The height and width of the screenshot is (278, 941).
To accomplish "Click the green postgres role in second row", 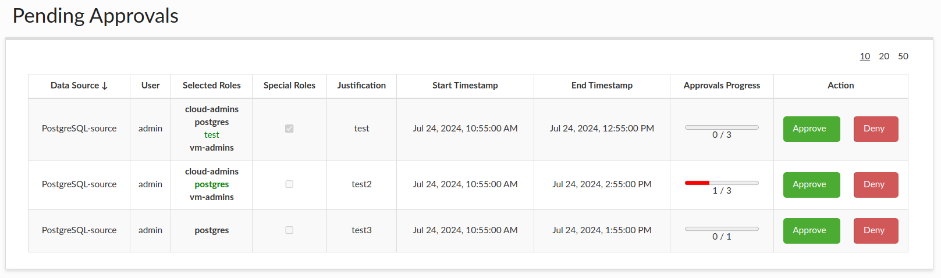I will click(x=212, y=184).
